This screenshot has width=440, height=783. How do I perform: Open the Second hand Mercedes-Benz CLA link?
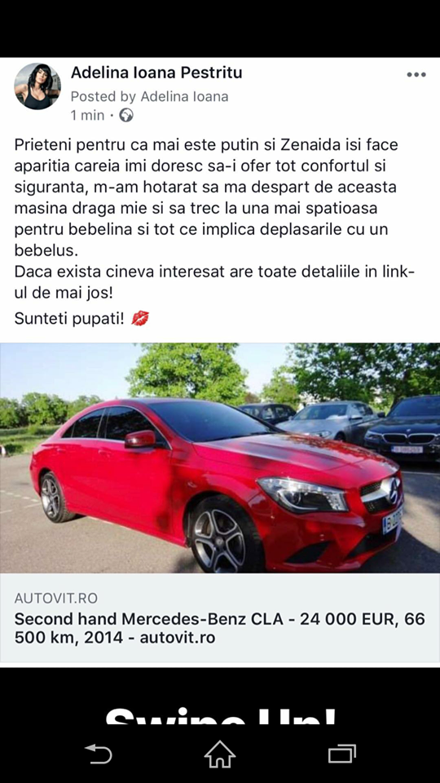coord(219,628)
